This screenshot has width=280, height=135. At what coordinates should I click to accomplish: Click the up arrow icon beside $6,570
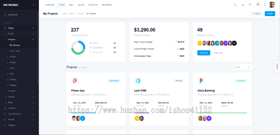pos(176,42)
